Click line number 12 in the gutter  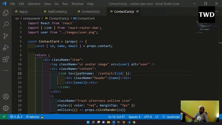click(20, 73)
